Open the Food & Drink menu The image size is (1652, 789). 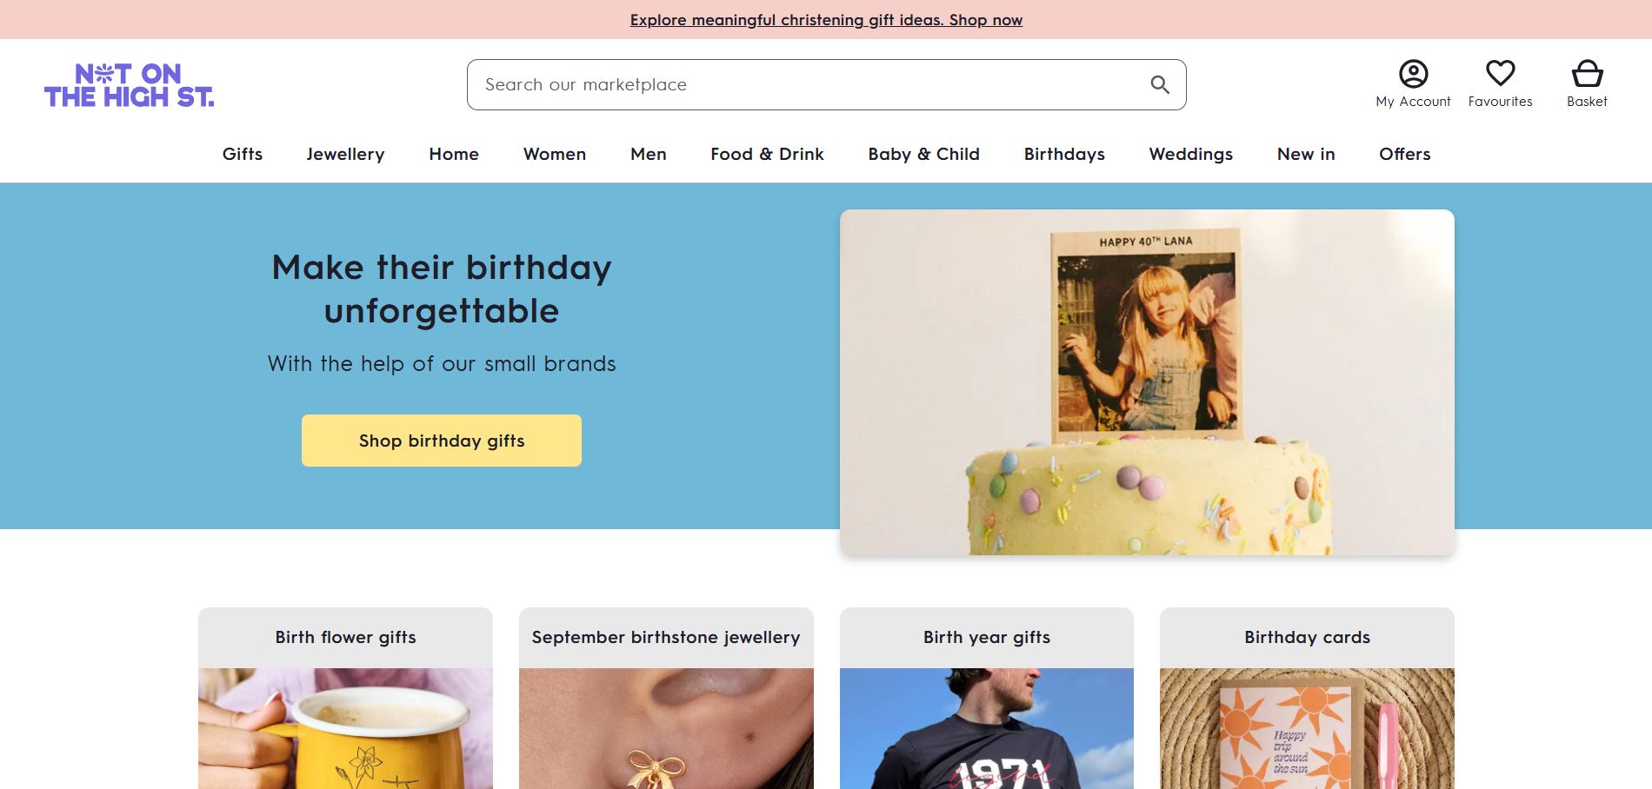pyautogui.click(x=767, y=154)
